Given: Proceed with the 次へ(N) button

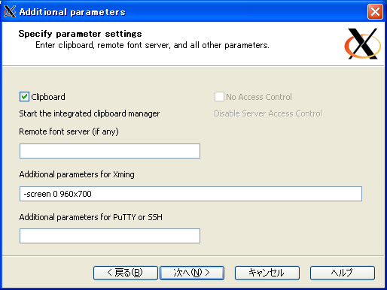Looking at the screenshot, I should coord(192,273).
